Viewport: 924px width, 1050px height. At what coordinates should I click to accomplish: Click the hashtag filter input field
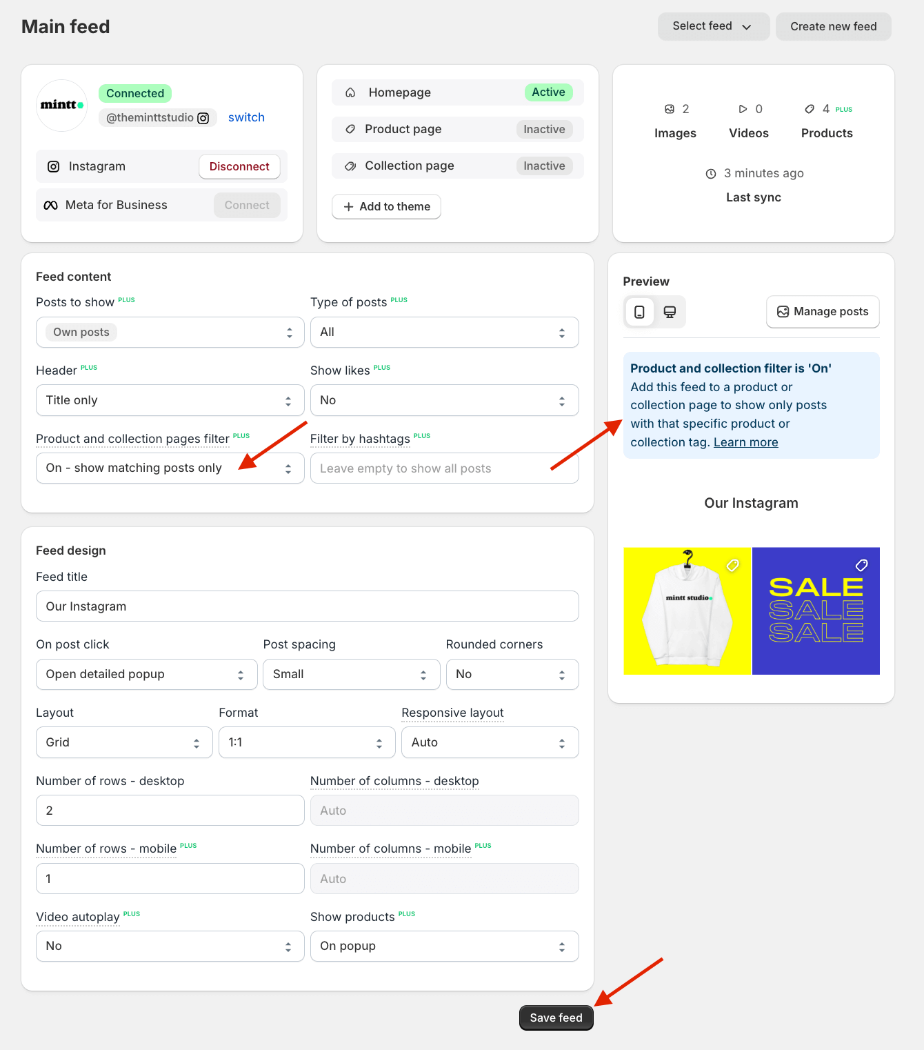click(x=445, y=468)
